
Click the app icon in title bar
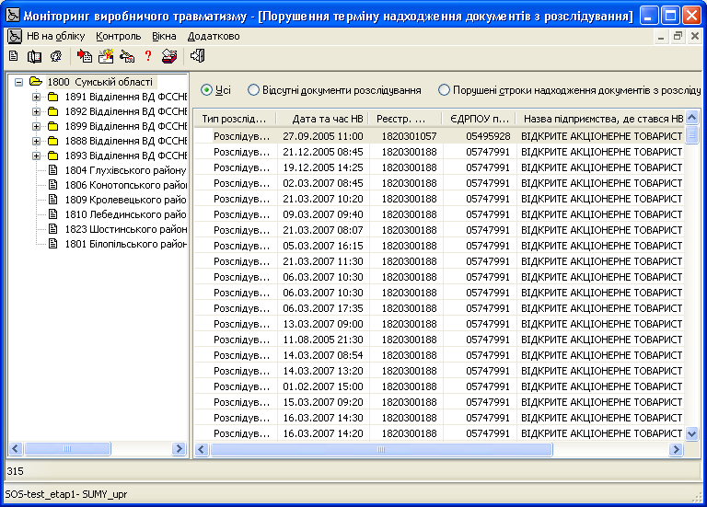pos(13,16)
